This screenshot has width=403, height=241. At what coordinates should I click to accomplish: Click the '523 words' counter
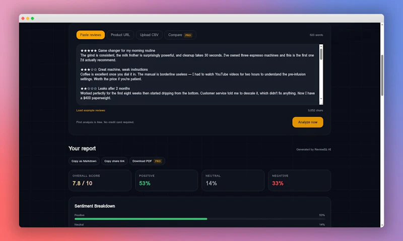click(x=316, y=35)
